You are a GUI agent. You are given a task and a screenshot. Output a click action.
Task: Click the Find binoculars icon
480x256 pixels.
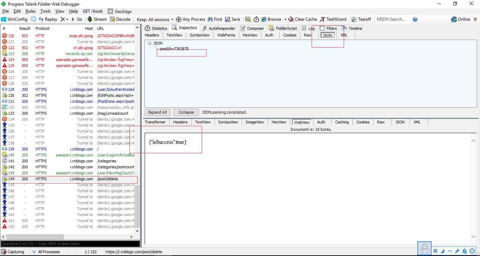click(210, 19)
